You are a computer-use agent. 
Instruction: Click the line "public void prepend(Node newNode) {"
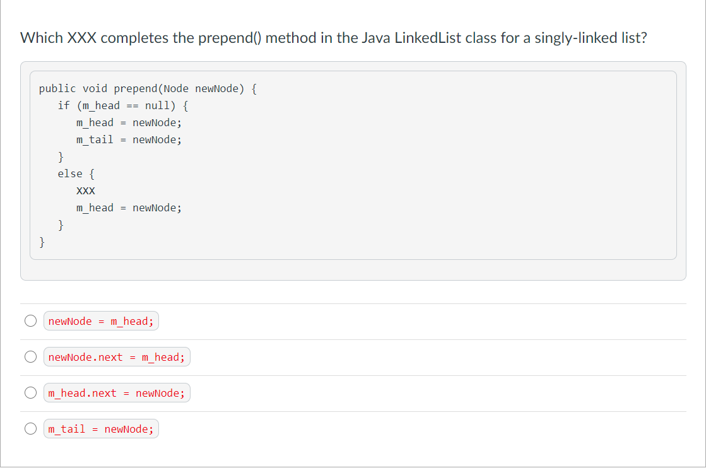click(148, 88)
